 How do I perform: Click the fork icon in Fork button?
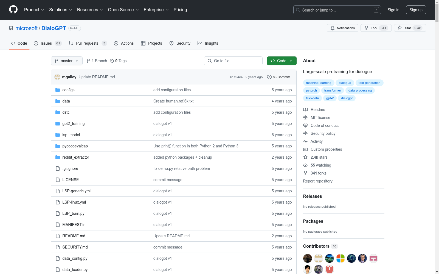(366, 28)
